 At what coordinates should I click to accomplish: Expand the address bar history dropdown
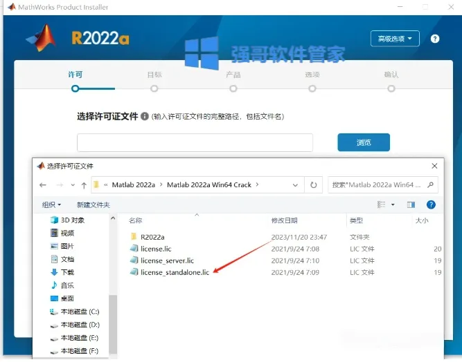(295, 185)
